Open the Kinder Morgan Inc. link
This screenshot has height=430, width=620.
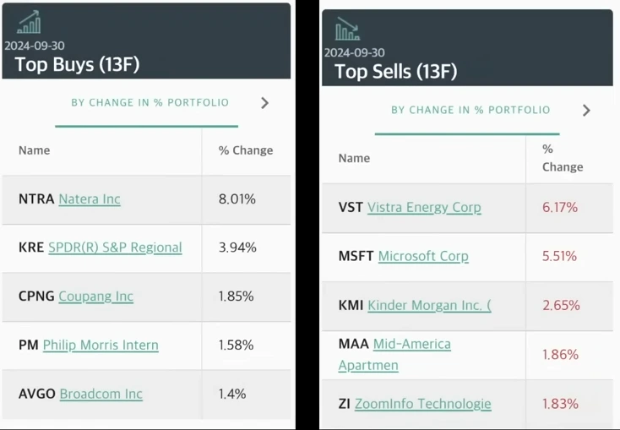429,305
